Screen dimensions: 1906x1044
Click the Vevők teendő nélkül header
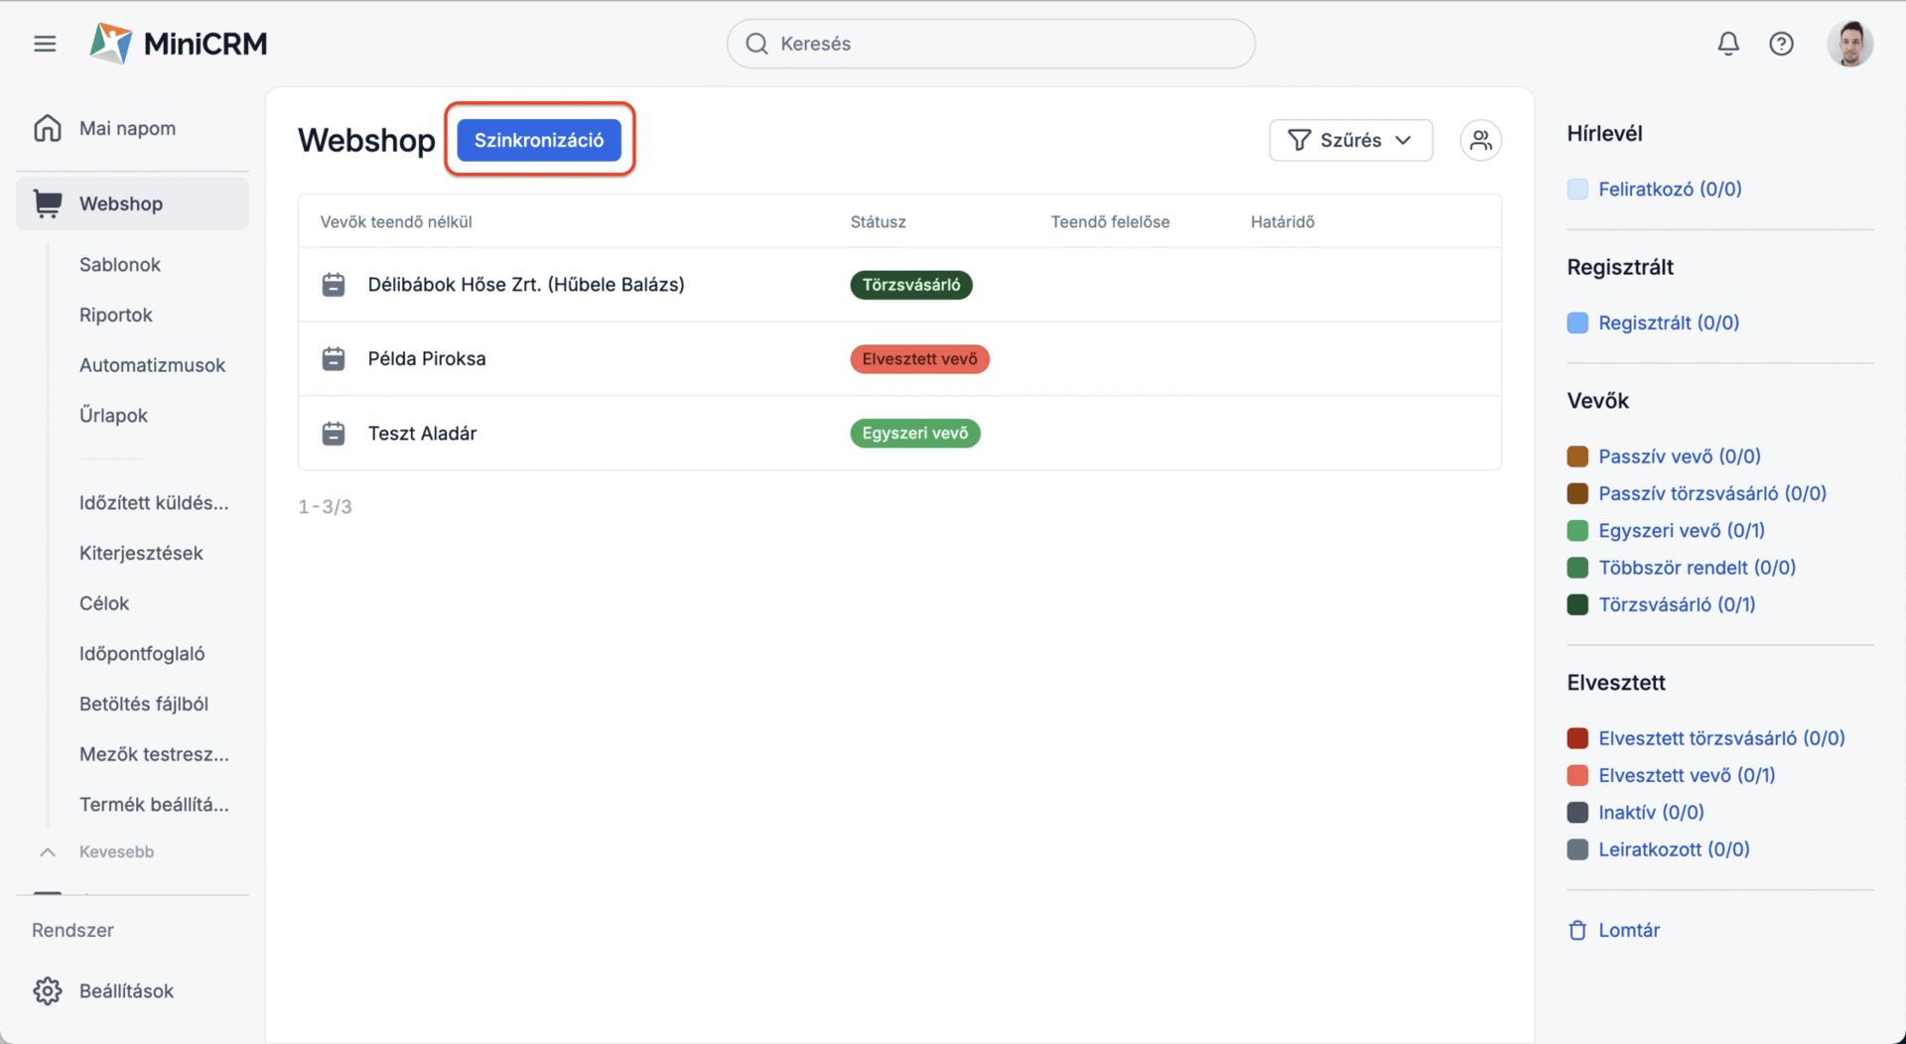[395, 221]
